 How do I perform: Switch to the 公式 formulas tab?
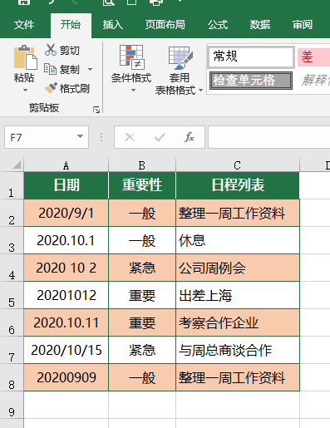[x=218, y=25]
